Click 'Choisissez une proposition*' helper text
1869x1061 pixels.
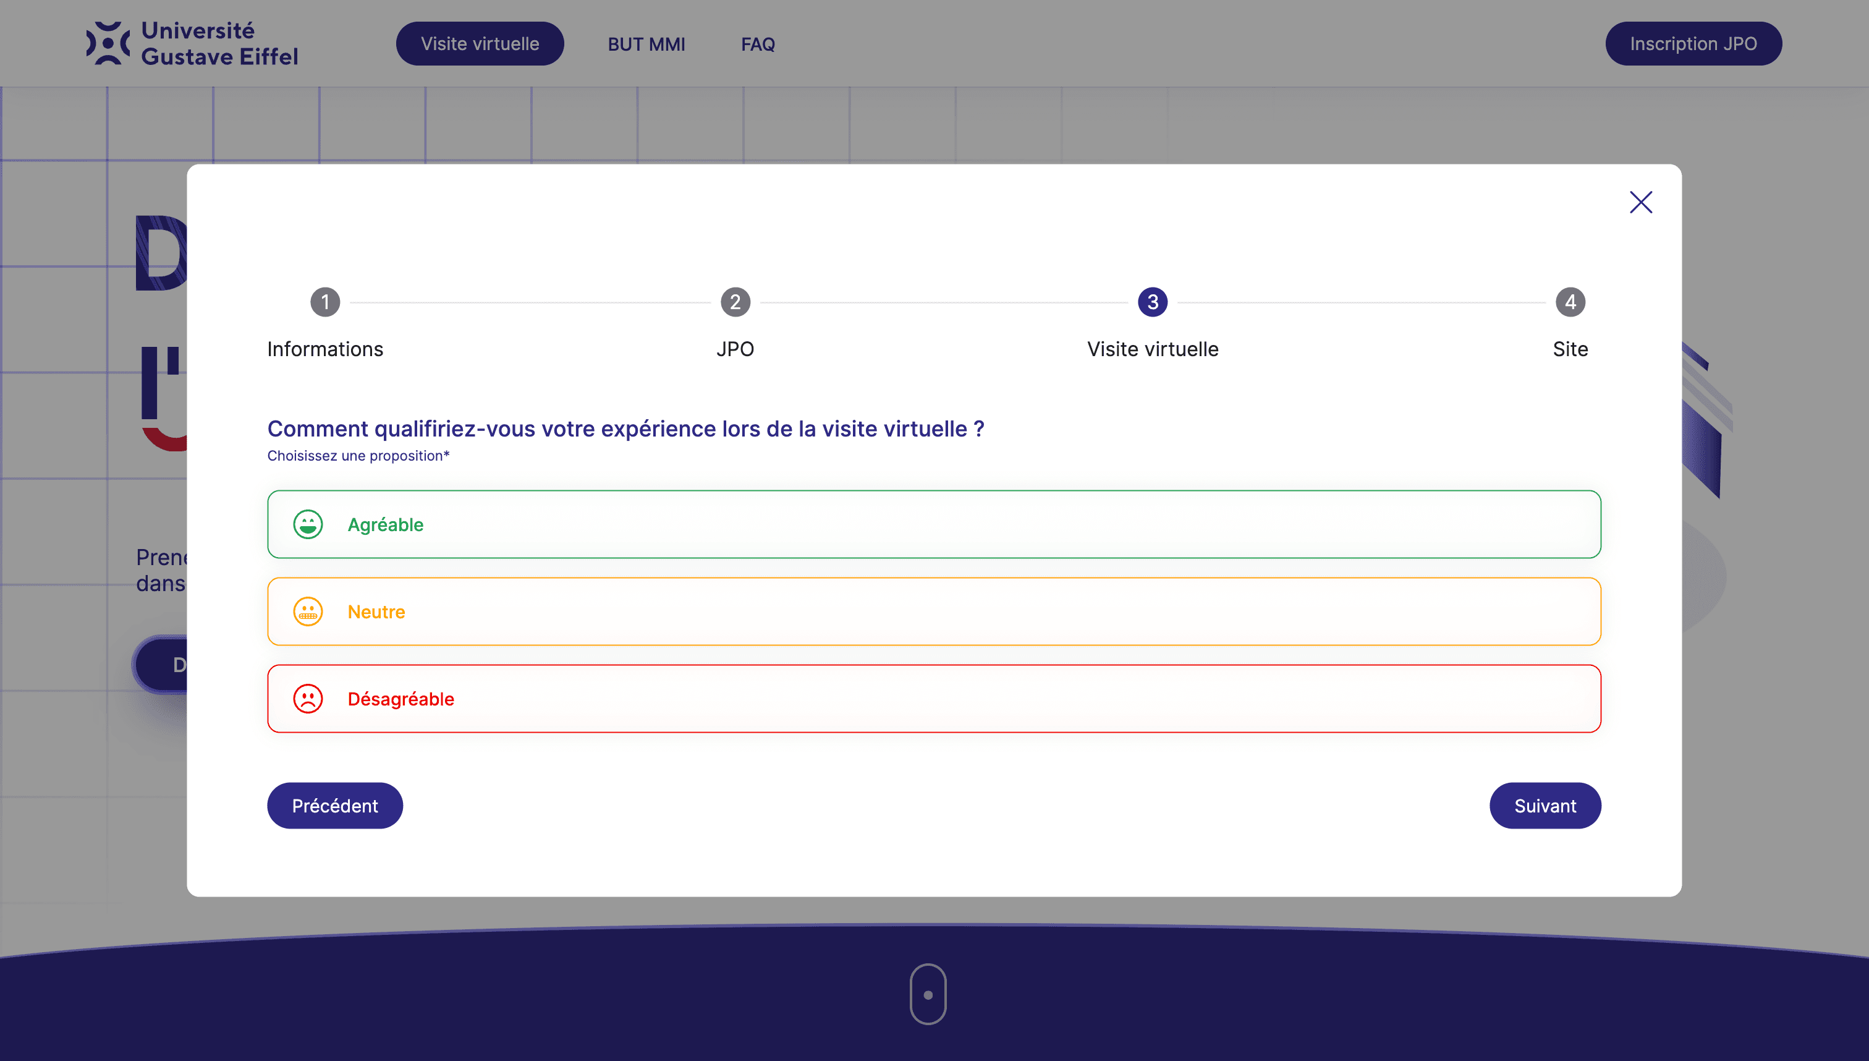point(358,456)
